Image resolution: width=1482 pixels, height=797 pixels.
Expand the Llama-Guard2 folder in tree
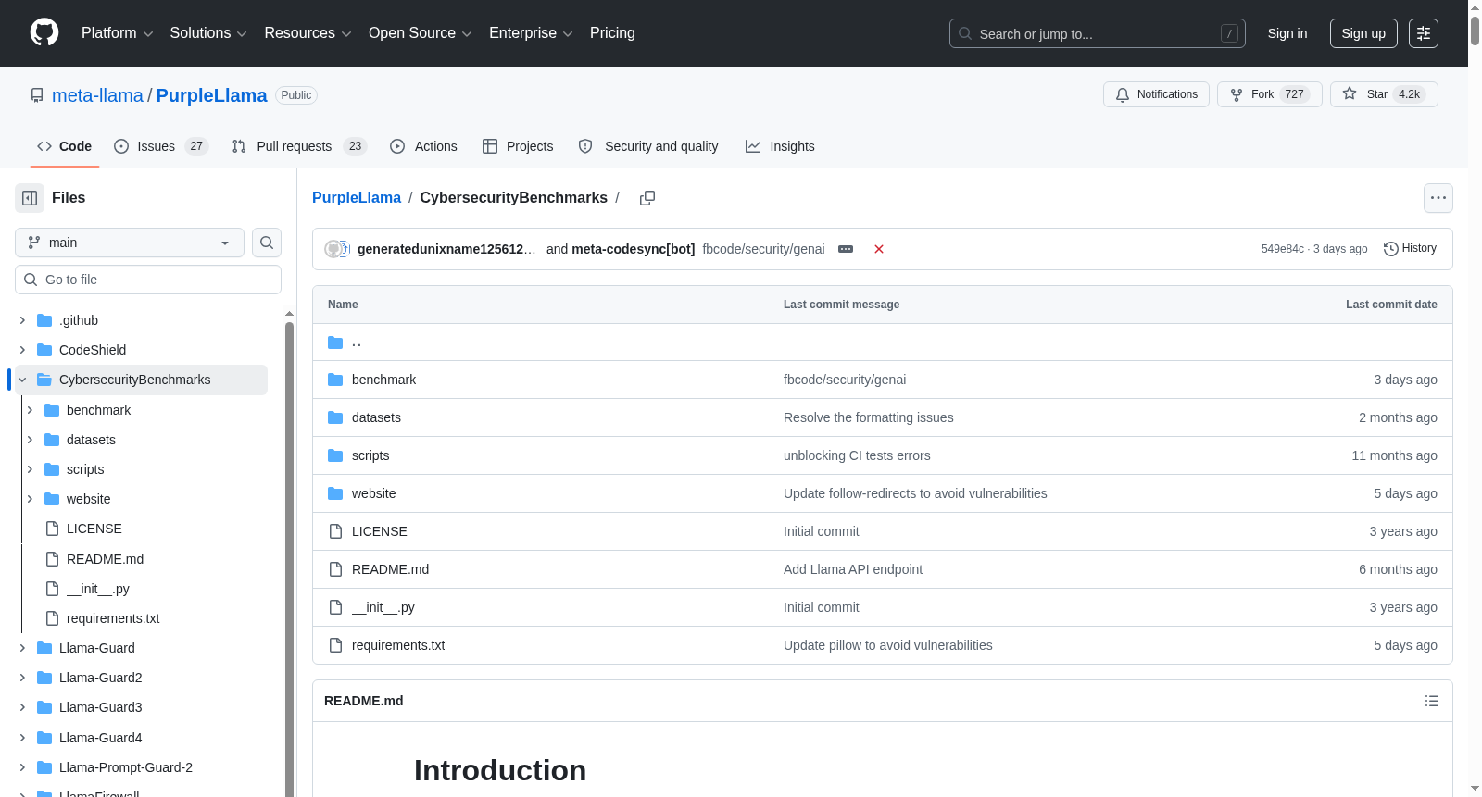point(22,678)
